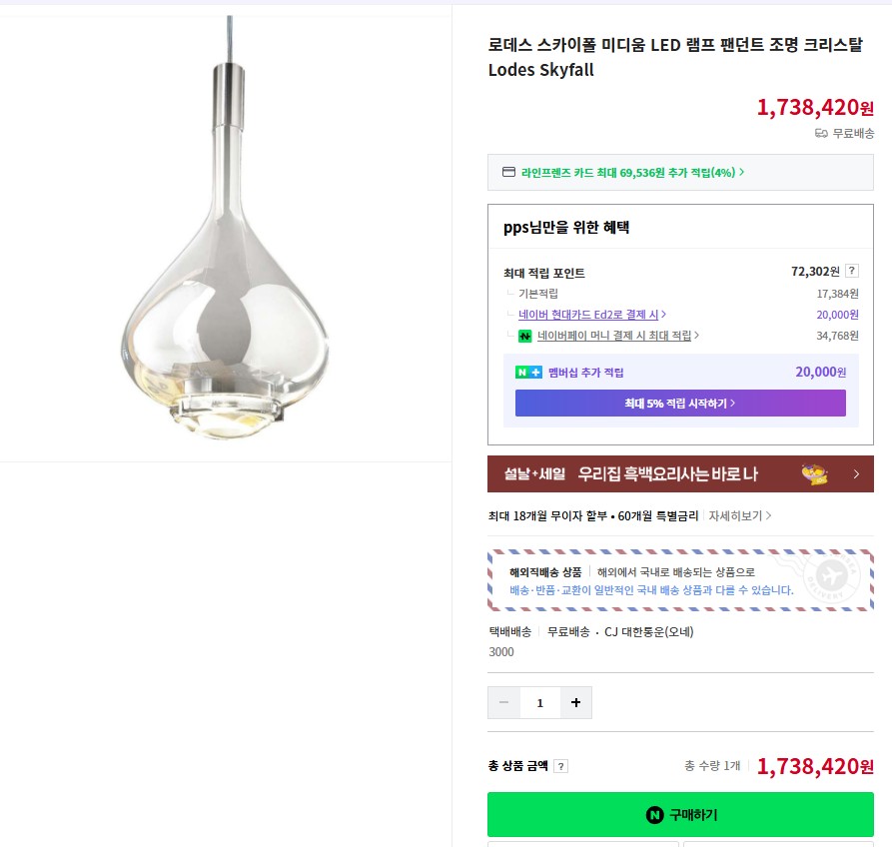
Task: Click the 해외직배송 상품 notice box
Action: pyautogui.click(x=680, y=580)
